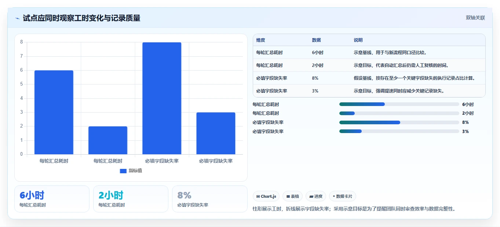Select the 数据卡片 tag chip
The width and height of the screenshot is (500, 227).
pos(343,196)
